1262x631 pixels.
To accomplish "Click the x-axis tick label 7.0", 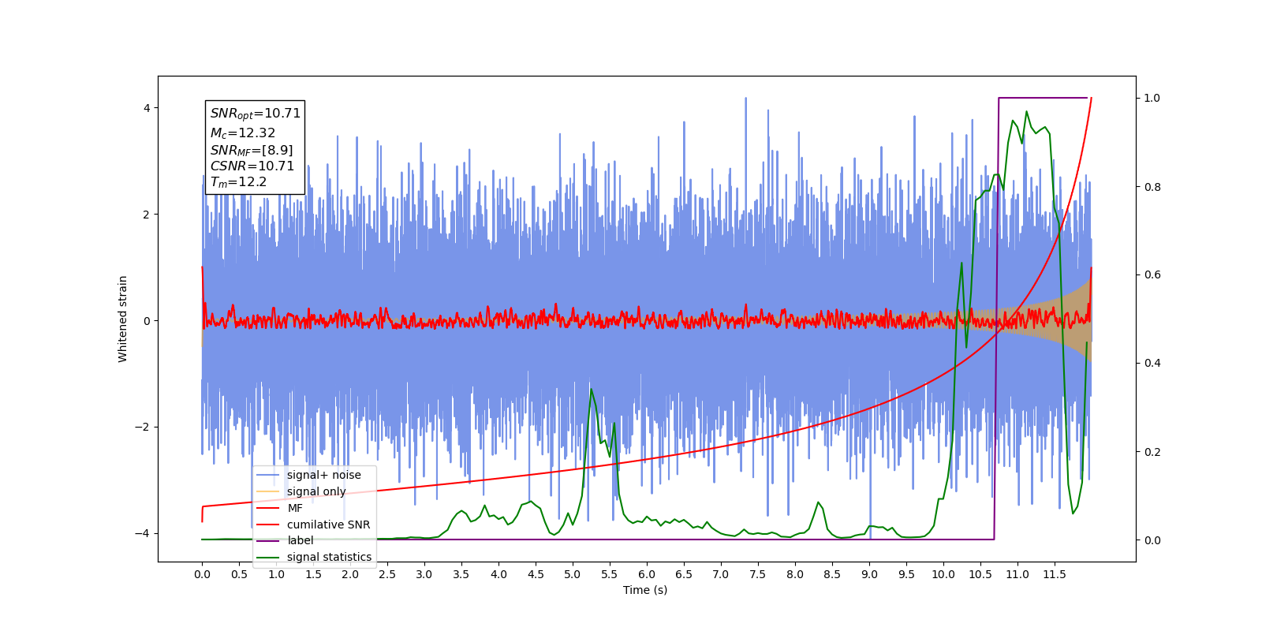I will [x=721, y=574].
